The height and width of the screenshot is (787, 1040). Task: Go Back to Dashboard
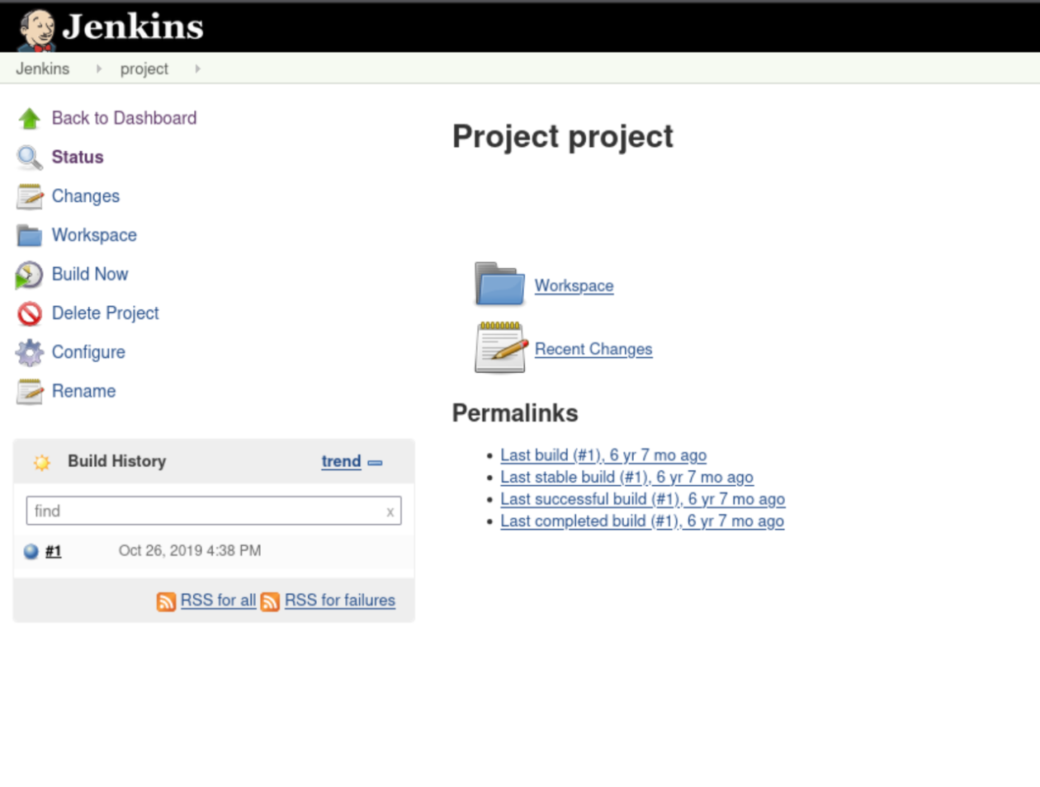[x=125, y=118]
